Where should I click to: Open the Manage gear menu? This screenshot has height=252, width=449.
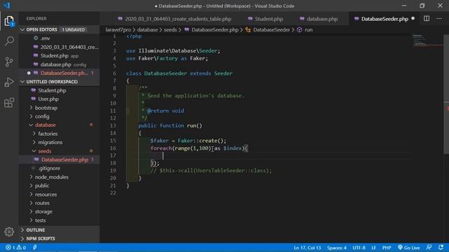[x=9, y=232]
